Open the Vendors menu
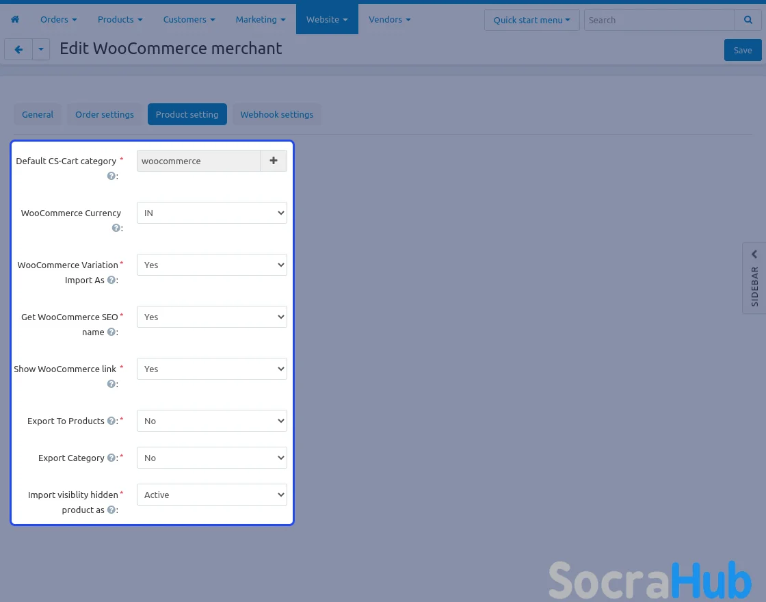This screenshot has height=602, width=766. 389,20
